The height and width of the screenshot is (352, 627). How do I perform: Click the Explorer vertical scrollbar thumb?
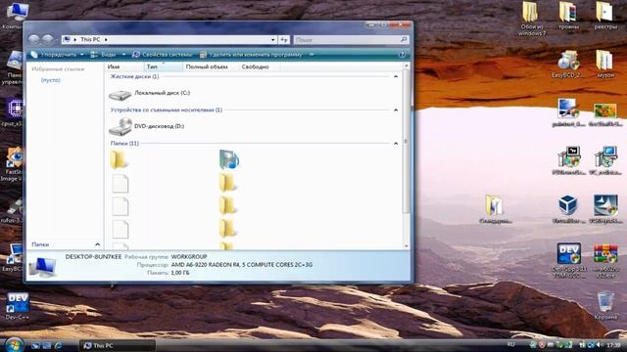coord(407,142)
